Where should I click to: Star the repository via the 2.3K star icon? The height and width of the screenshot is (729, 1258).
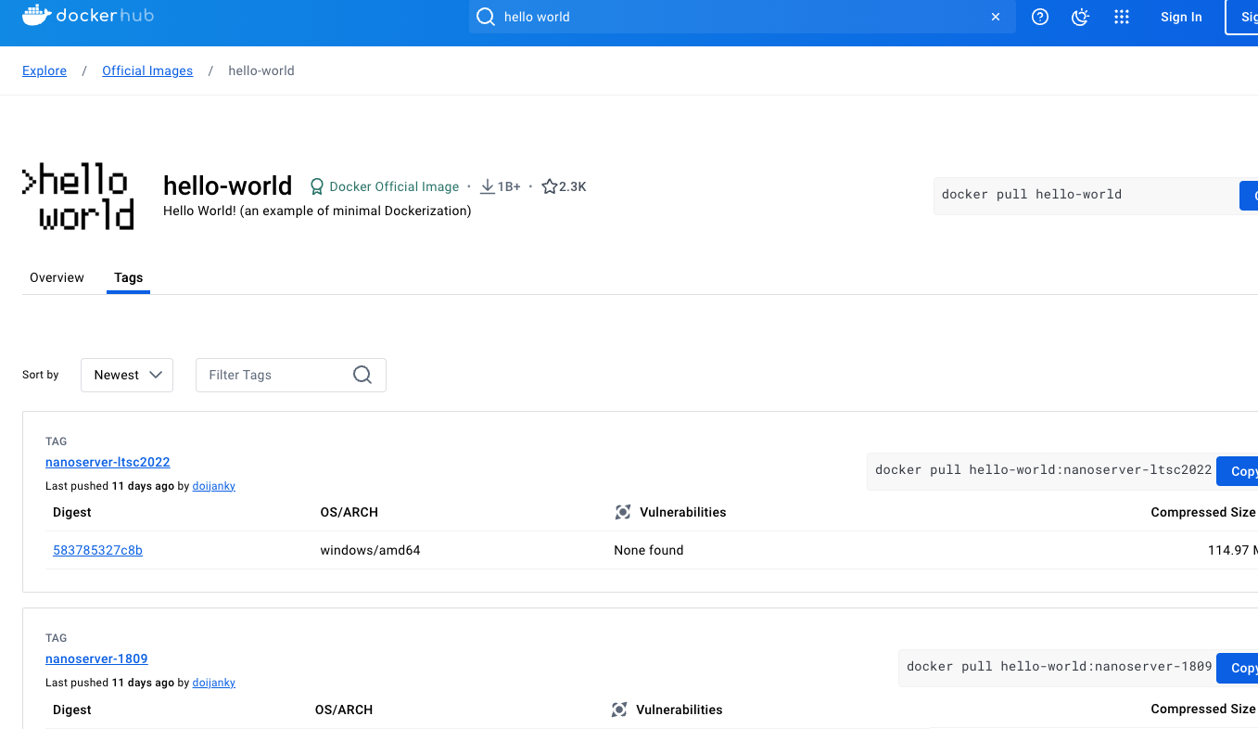pos(549,186)
